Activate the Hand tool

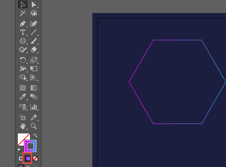[x=23, y=126]
